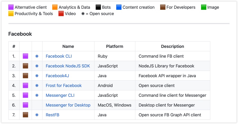Click the purple Alternative client legend square
238x124 pixels.
coord(11,7)
